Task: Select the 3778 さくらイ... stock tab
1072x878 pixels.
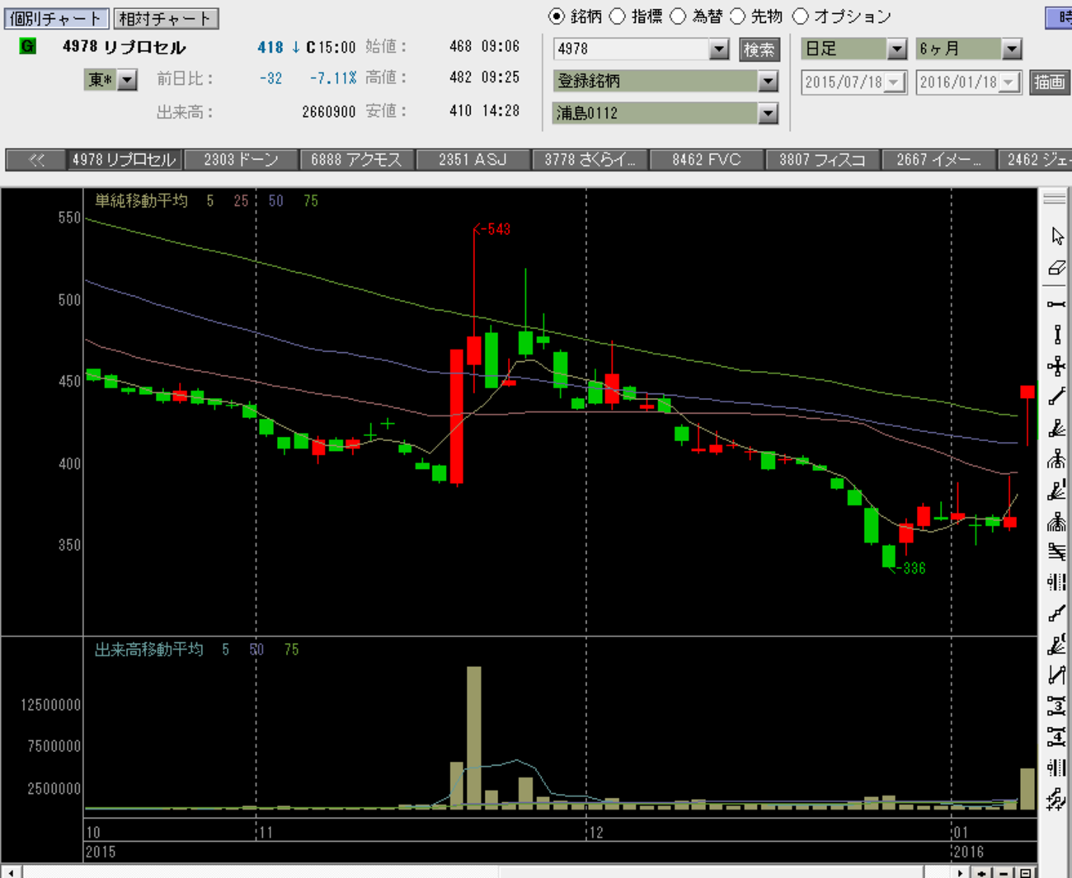Action: [590, 160]
